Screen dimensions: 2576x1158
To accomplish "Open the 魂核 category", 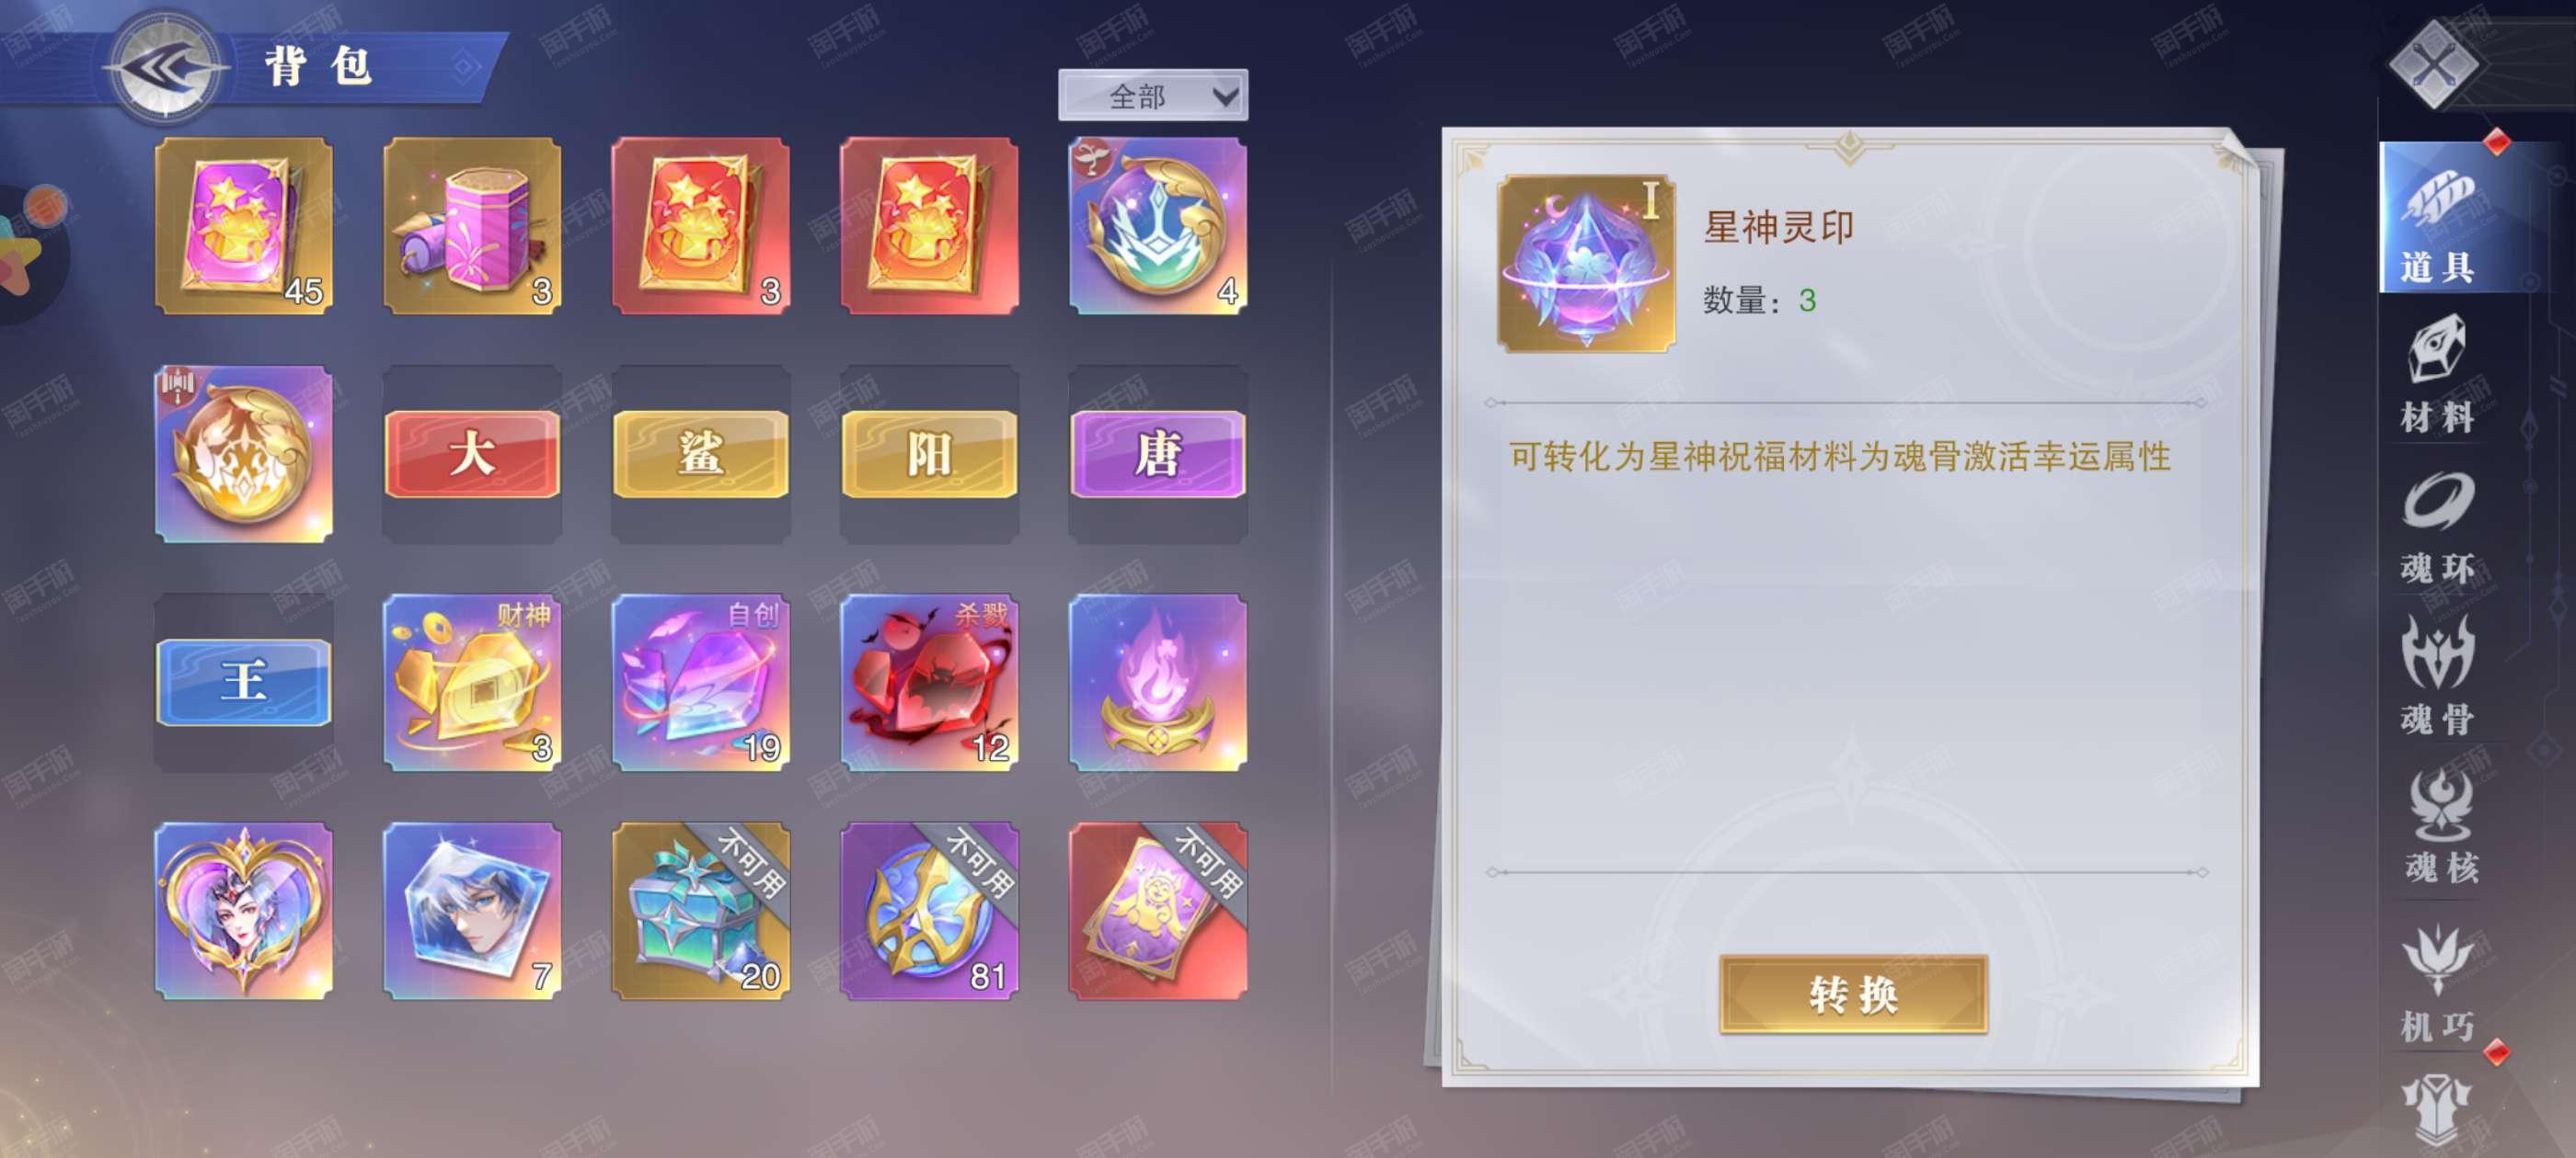I will (x=2440, y=825).
